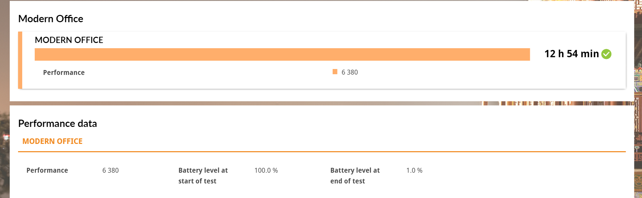Click the 12 h 54 min battery result

[571, 54]
